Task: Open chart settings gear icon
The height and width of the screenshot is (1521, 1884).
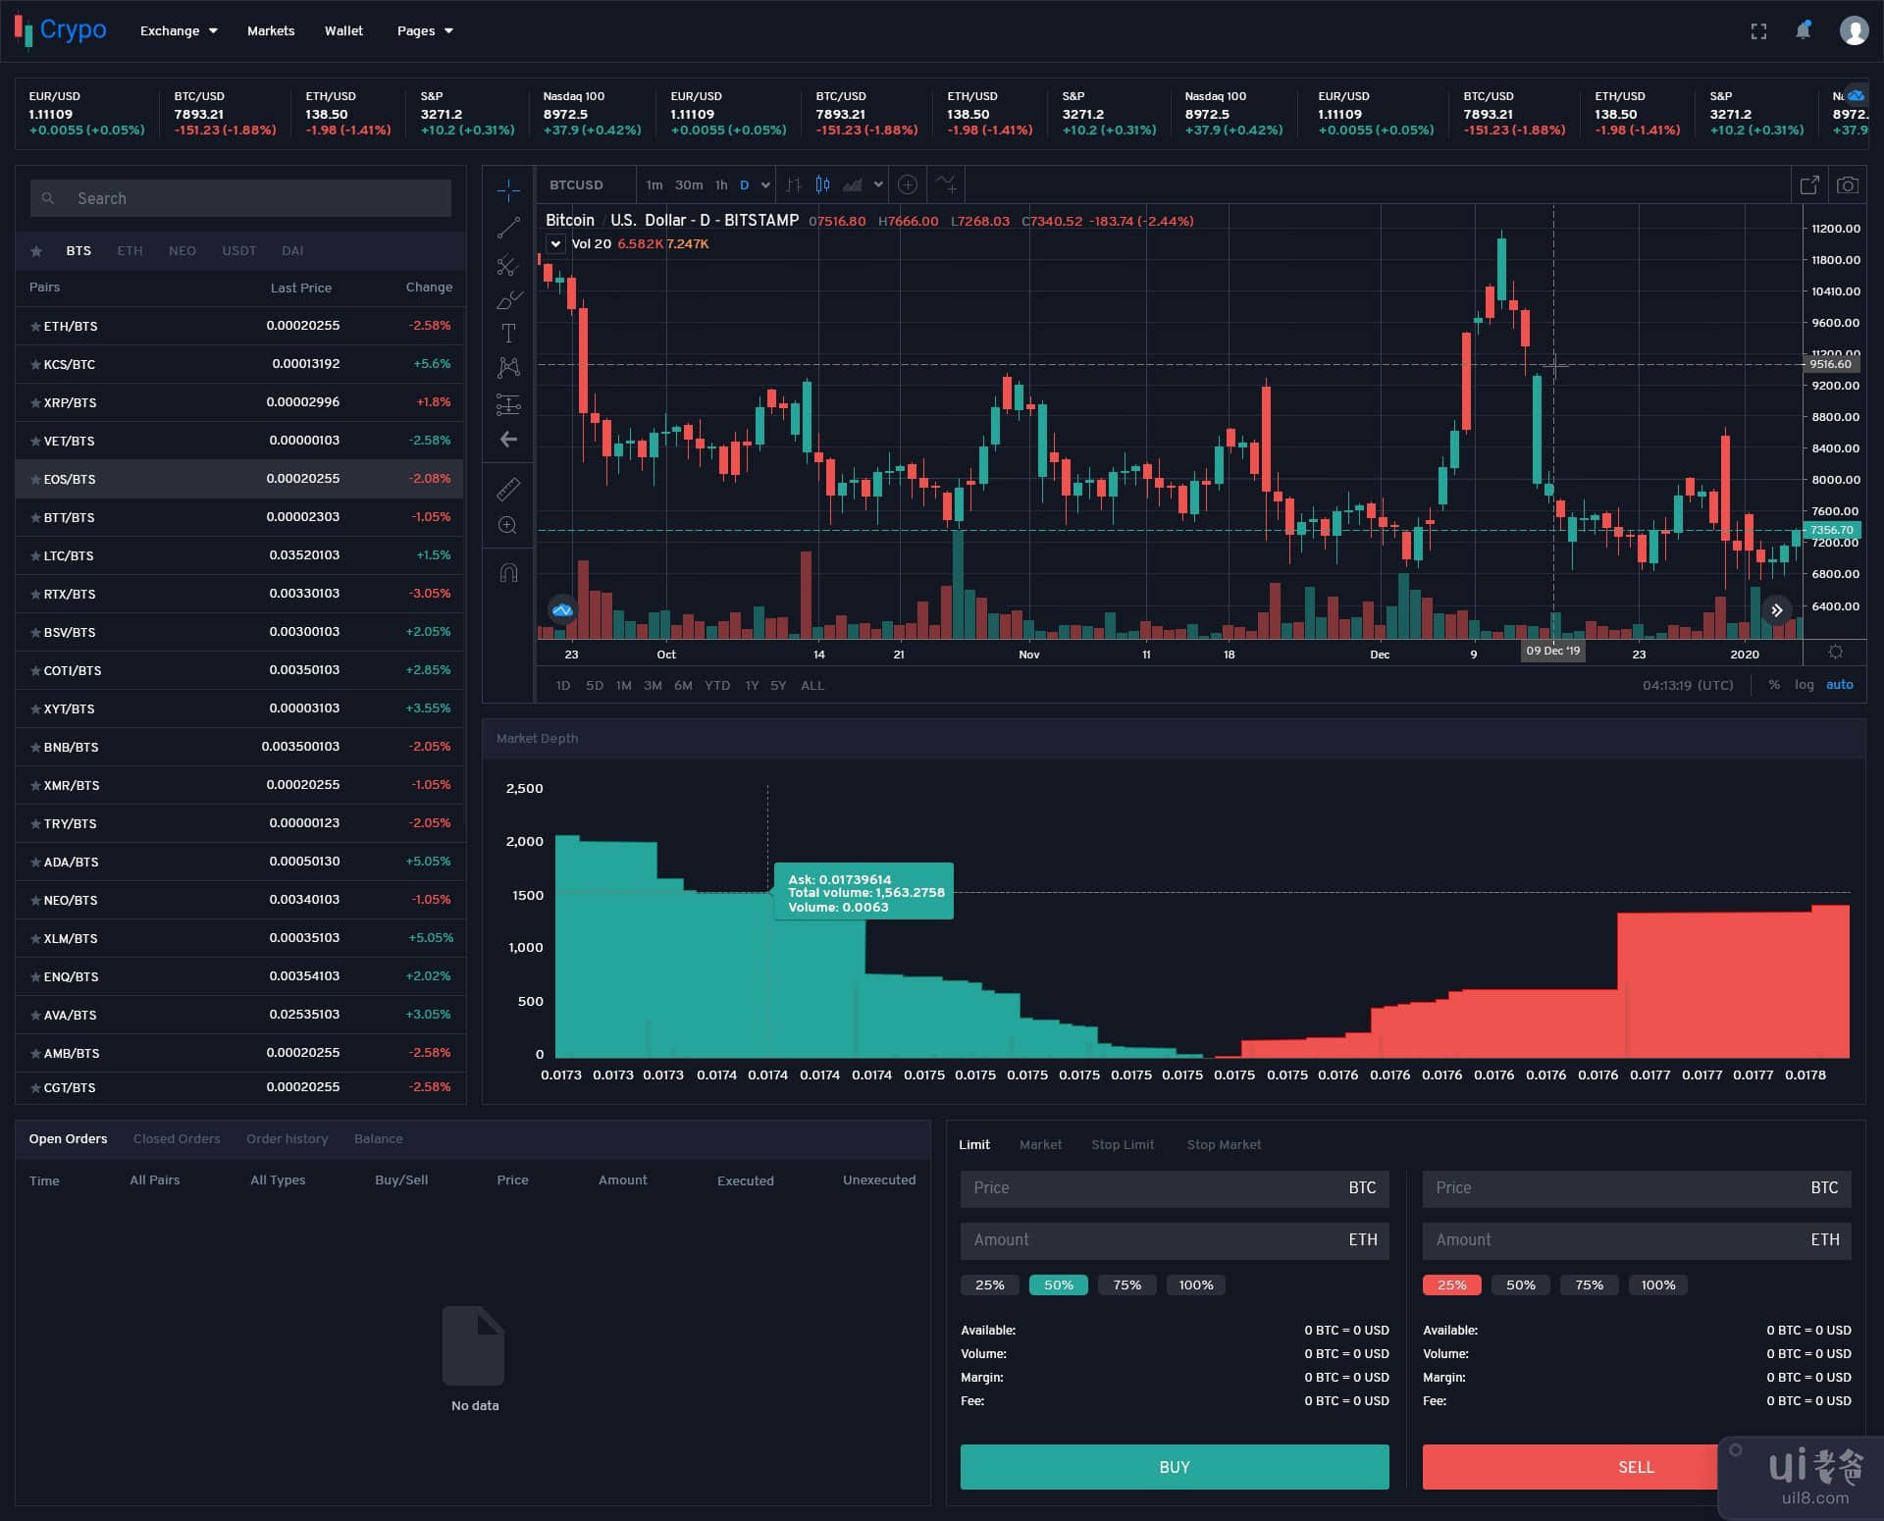Action: [1836, 653]
